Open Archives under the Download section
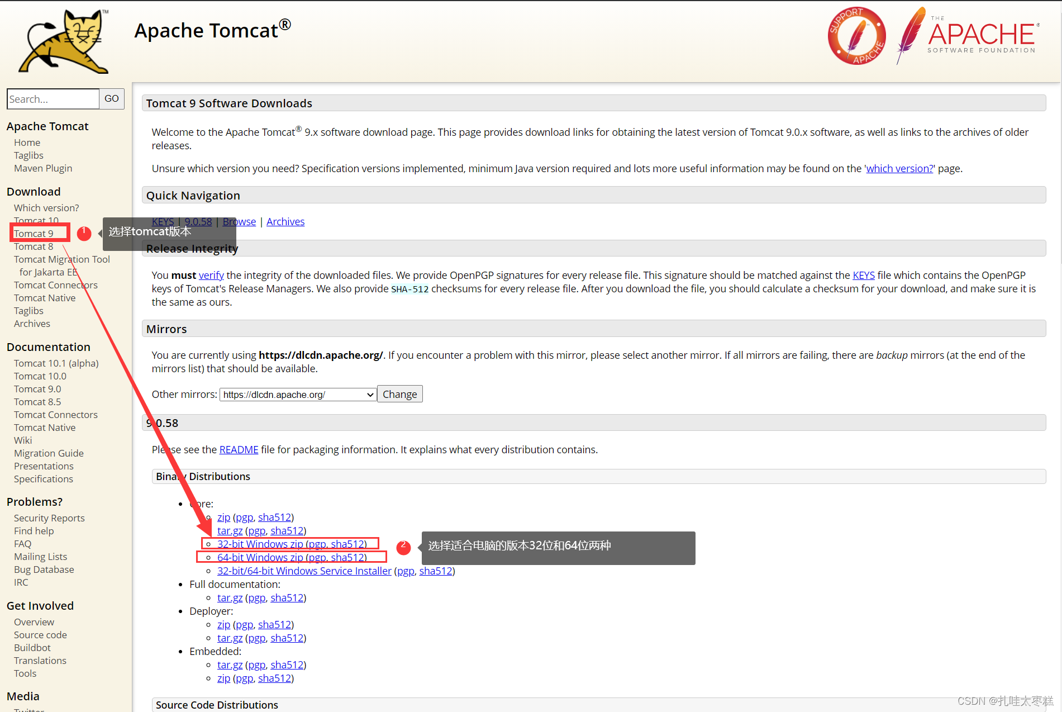This screenshot has width=1062, height=712. click(x=32, y=324)
